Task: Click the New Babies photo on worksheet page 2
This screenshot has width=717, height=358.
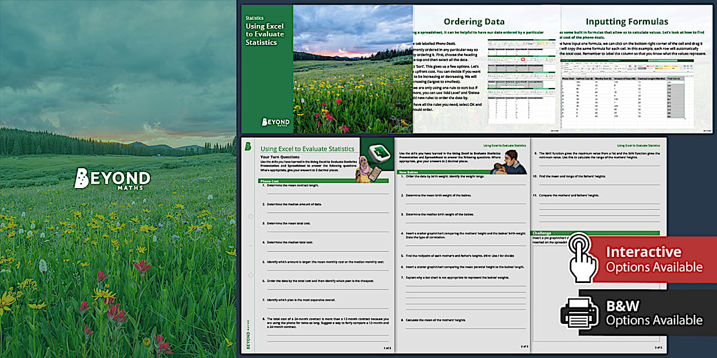Action: (x=510, y=161)
